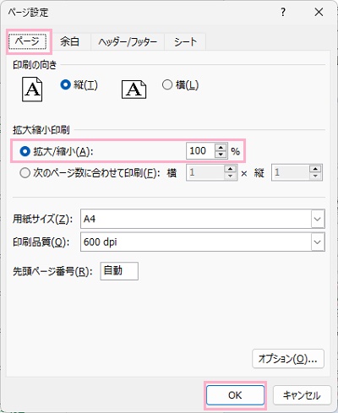Decrease scale percentage with down arrow
Screen dimensions: 338x413
[221, 155]
